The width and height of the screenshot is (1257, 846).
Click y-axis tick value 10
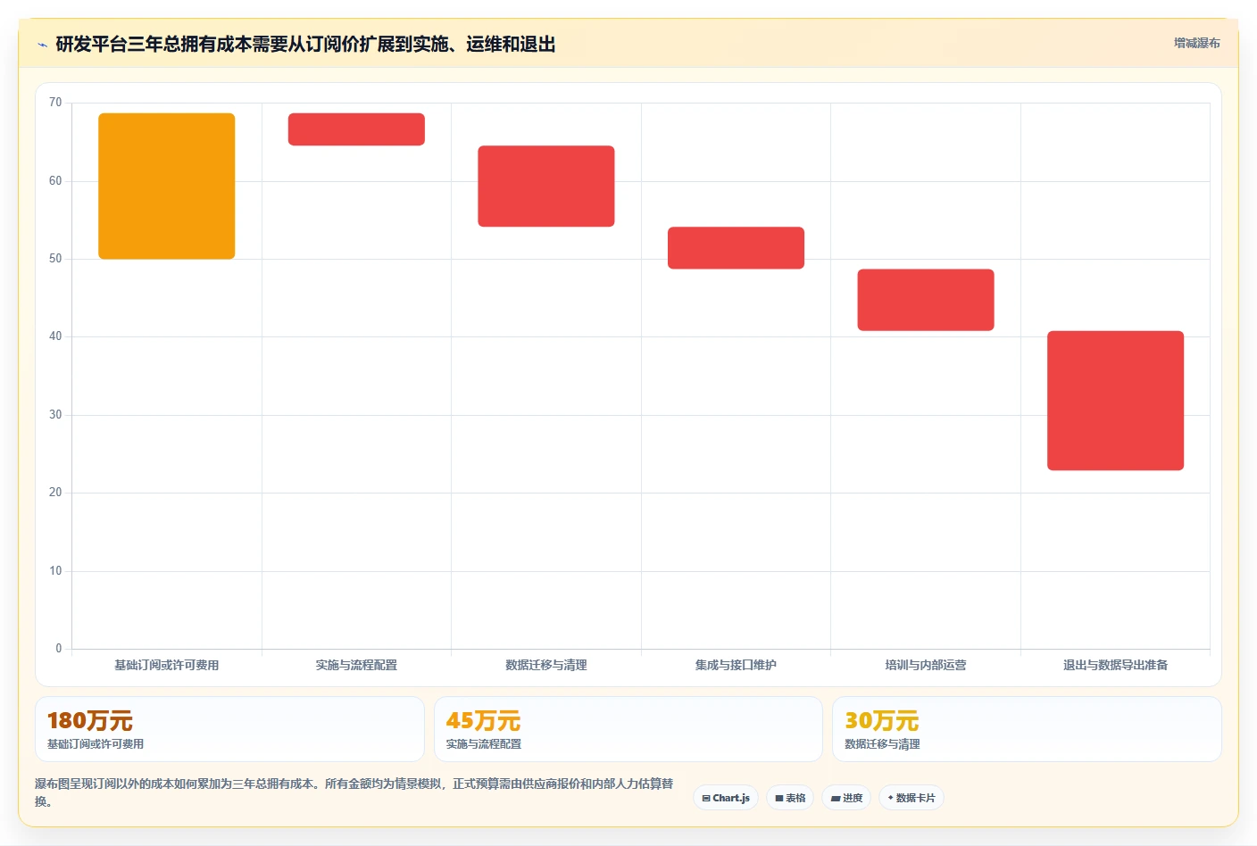[x=55, y=571]
